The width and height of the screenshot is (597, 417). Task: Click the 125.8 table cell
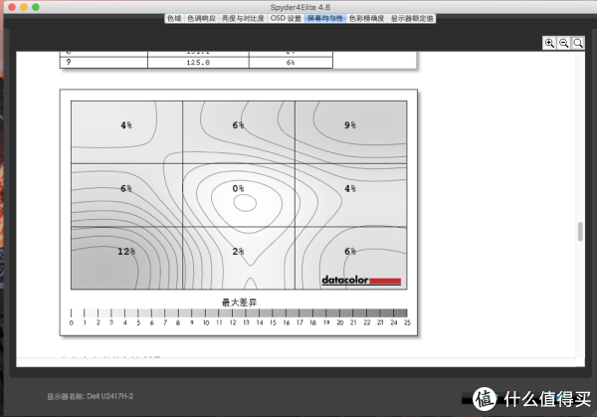(x=198, y=62)
